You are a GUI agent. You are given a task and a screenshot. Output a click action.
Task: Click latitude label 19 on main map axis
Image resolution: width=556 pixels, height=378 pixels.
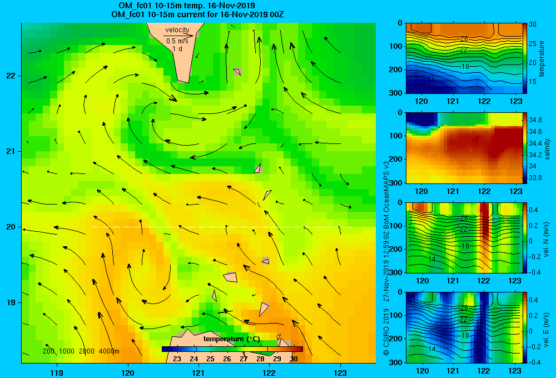click(x=11, y=302)
